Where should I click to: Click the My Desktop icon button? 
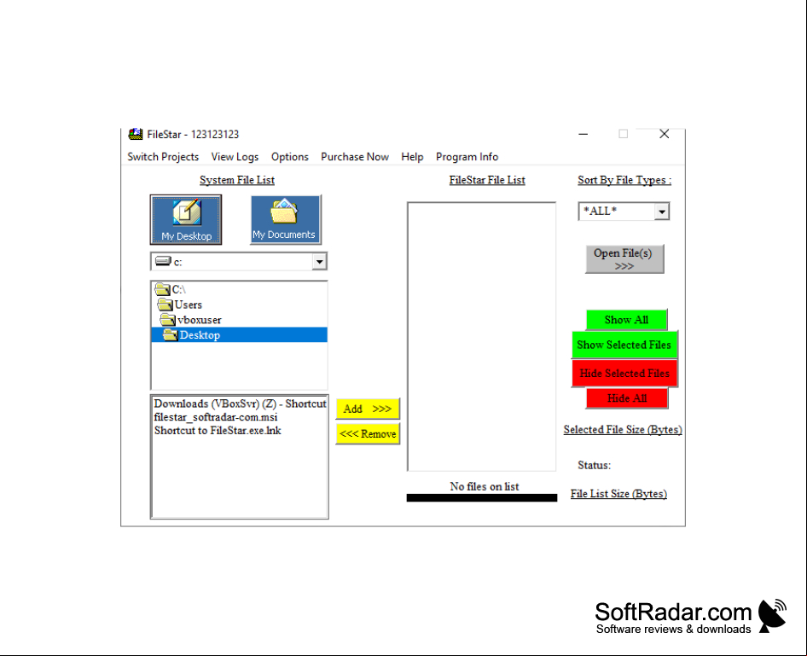[186, 220]
